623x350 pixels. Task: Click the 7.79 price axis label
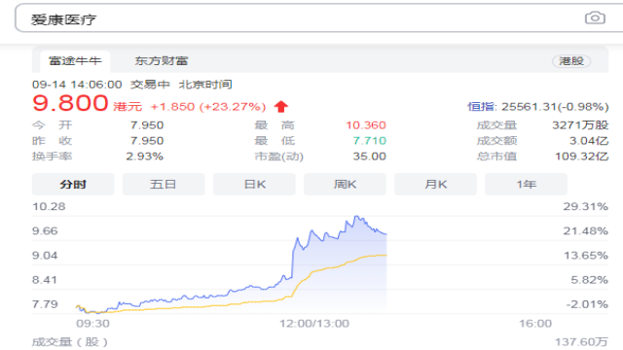click(x=45, y=304)
